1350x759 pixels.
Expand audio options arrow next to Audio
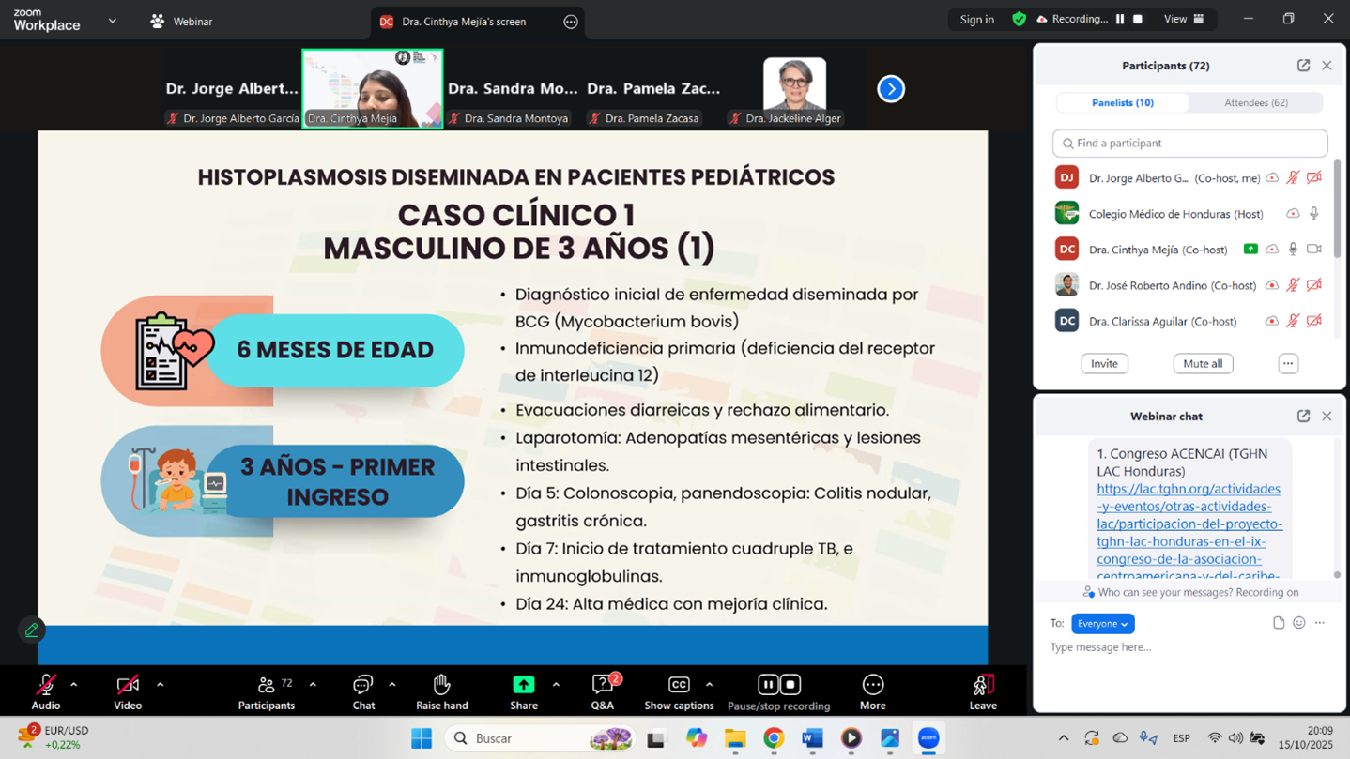tap(73, 685)
